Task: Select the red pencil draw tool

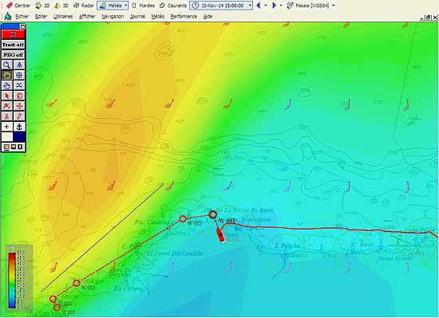Action: click(19, 116)
